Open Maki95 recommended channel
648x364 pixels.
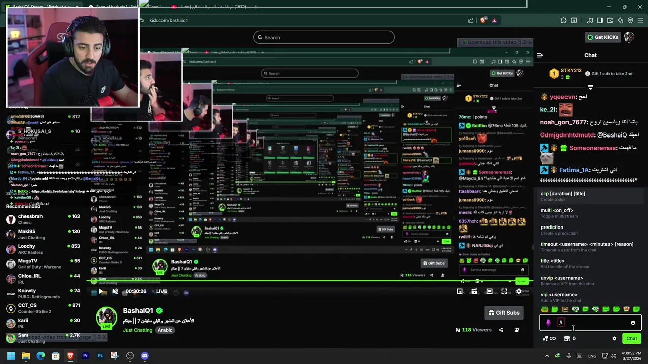pos(43,234)
